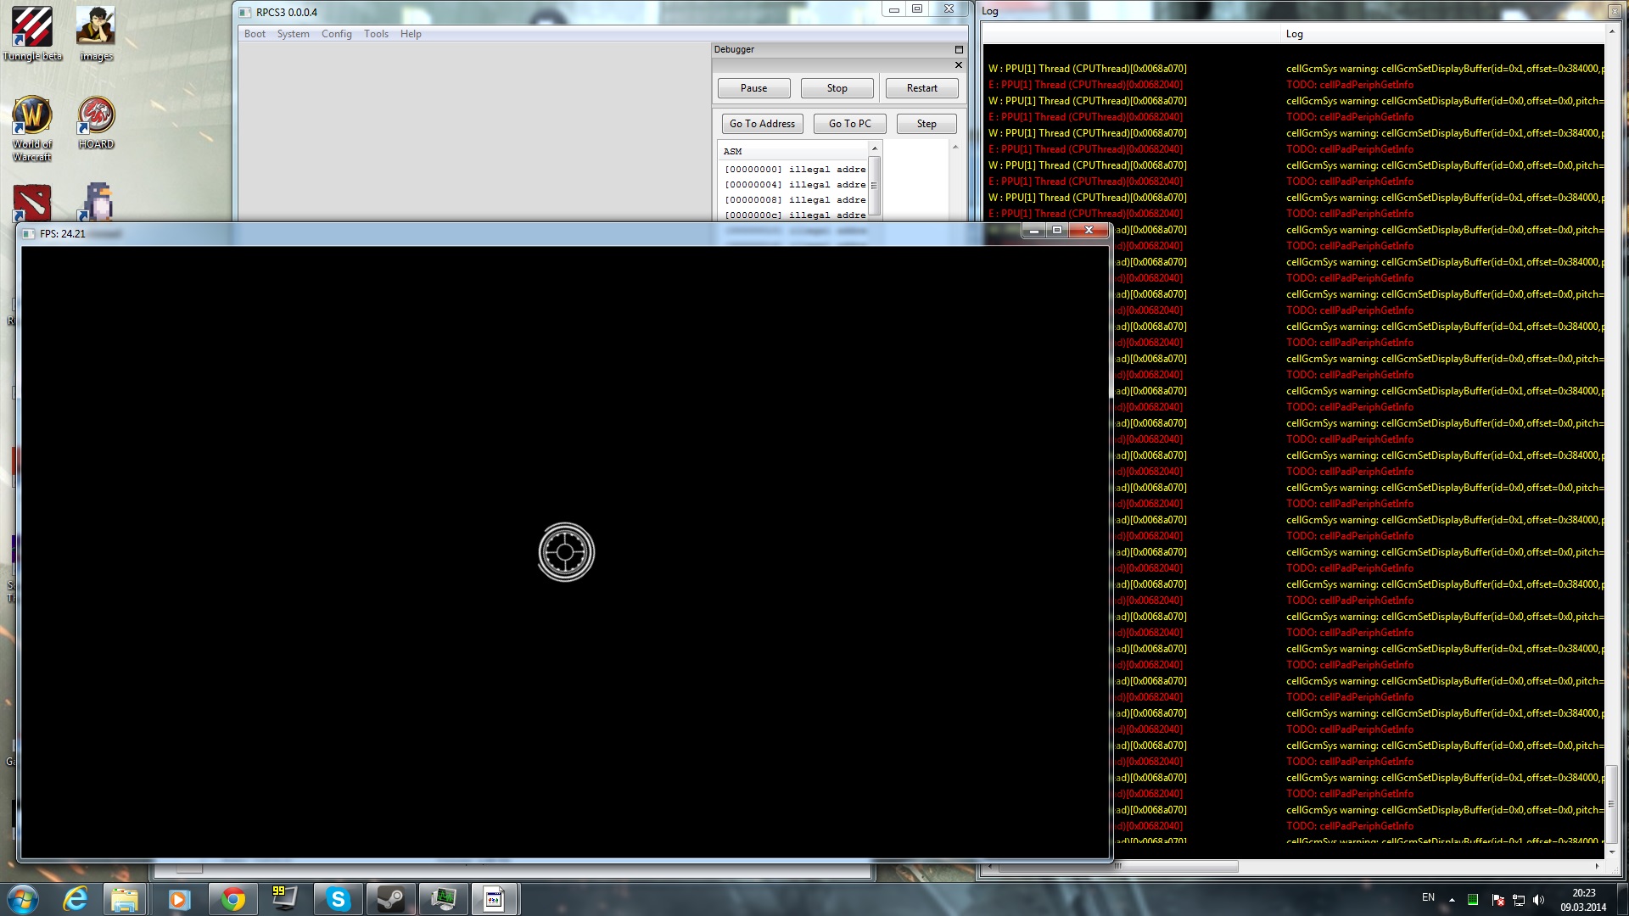
Task: Open the Tools menu
Action: click(376, 34)
